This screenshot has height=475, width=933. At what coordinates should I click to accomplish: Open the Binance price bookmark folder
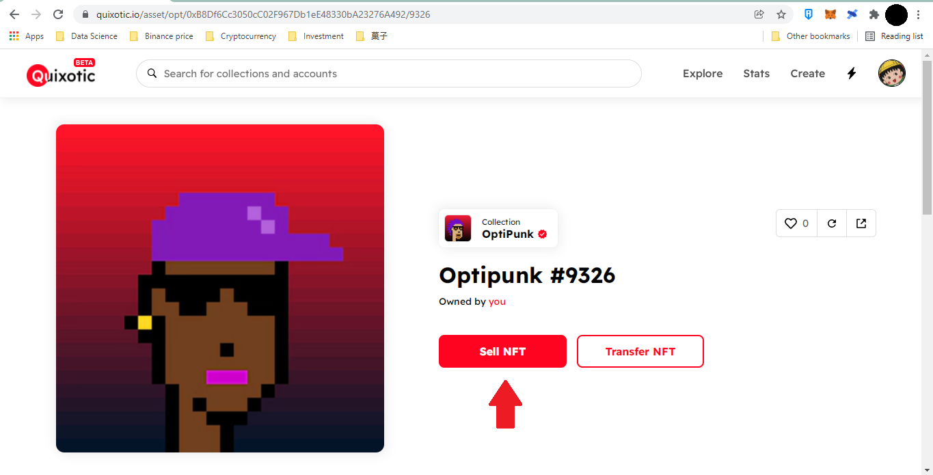[161, 36]
